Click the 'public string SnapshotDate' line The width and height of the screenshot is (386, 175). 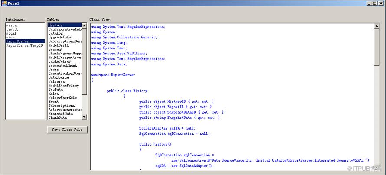(x=180, y=118)
